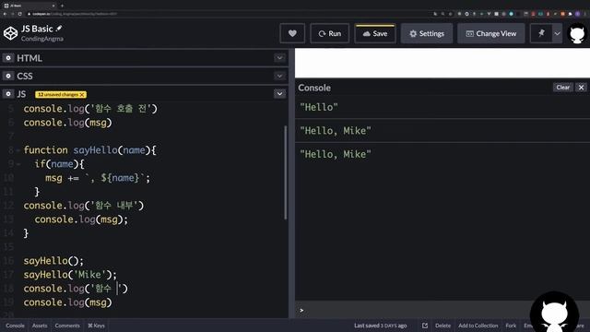Viewport: 590px width, 332px height.
Task: Open JS editor settings gear
Action: pos(8,94)
